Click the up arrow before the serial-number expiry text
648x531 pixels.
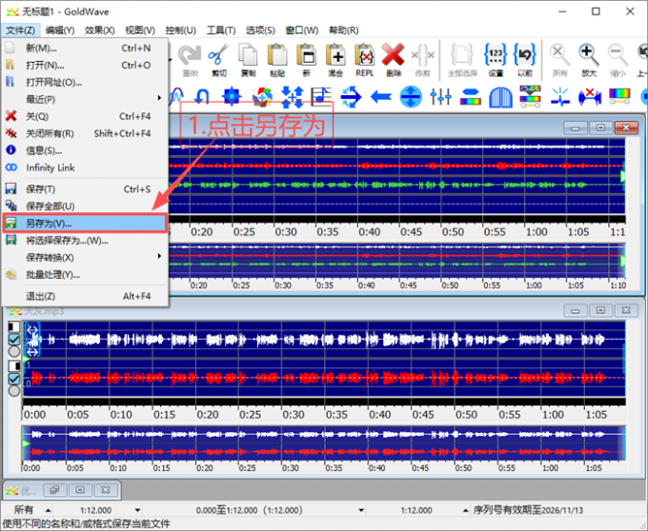pyautogui.click(x=466, y=510)
